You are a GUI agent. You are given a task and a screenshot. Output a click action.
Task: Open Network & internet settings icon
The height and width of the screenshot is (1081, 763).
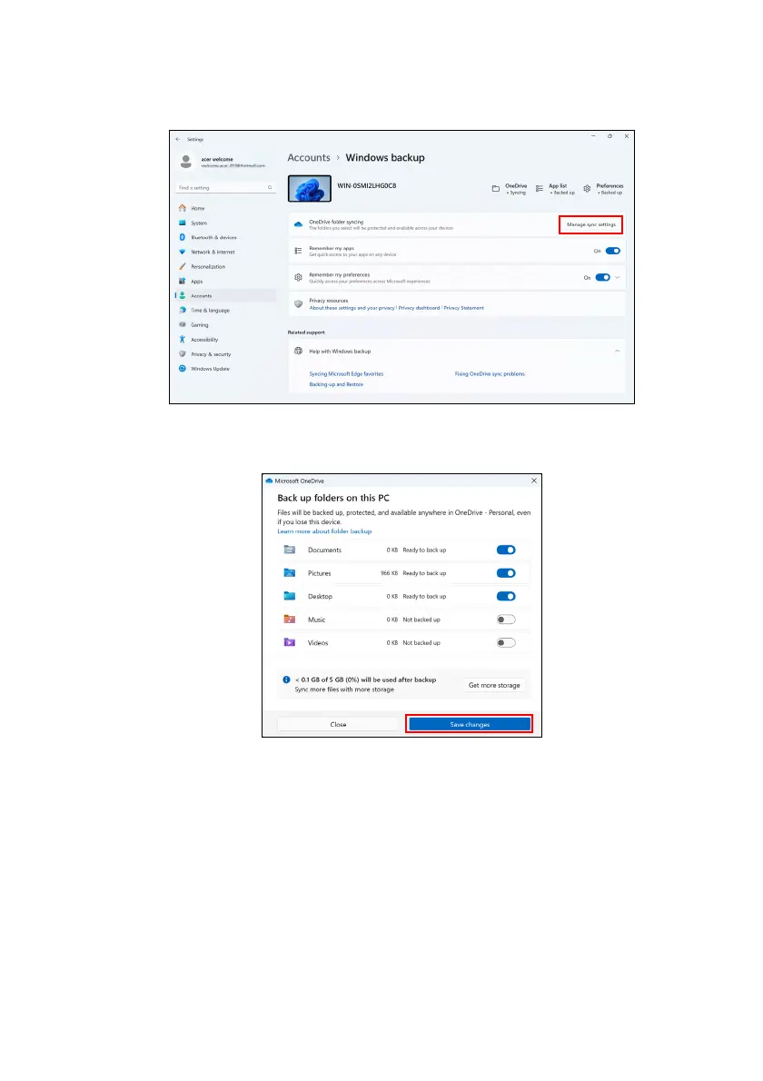(183, 252)
